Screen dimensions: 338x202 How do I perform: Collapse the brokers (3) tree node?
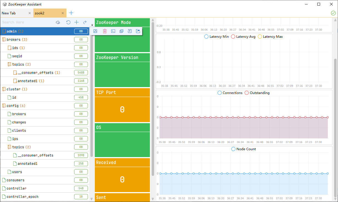(x=4, y=40)
